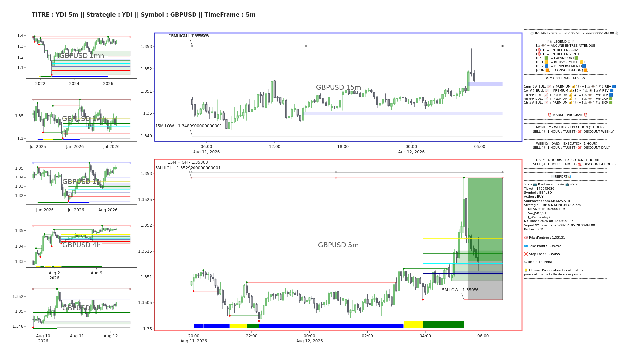The width and height of the screenshot is (634, 357).
Task: Click the orange square inside the CONSOLIDATION parentheses
Action: [x=585, y=70]
